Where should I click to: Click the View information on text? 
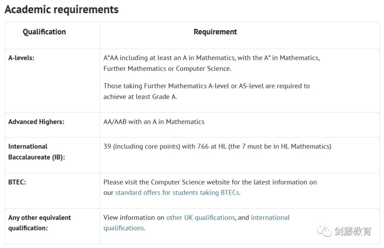[x=134, y=218]
